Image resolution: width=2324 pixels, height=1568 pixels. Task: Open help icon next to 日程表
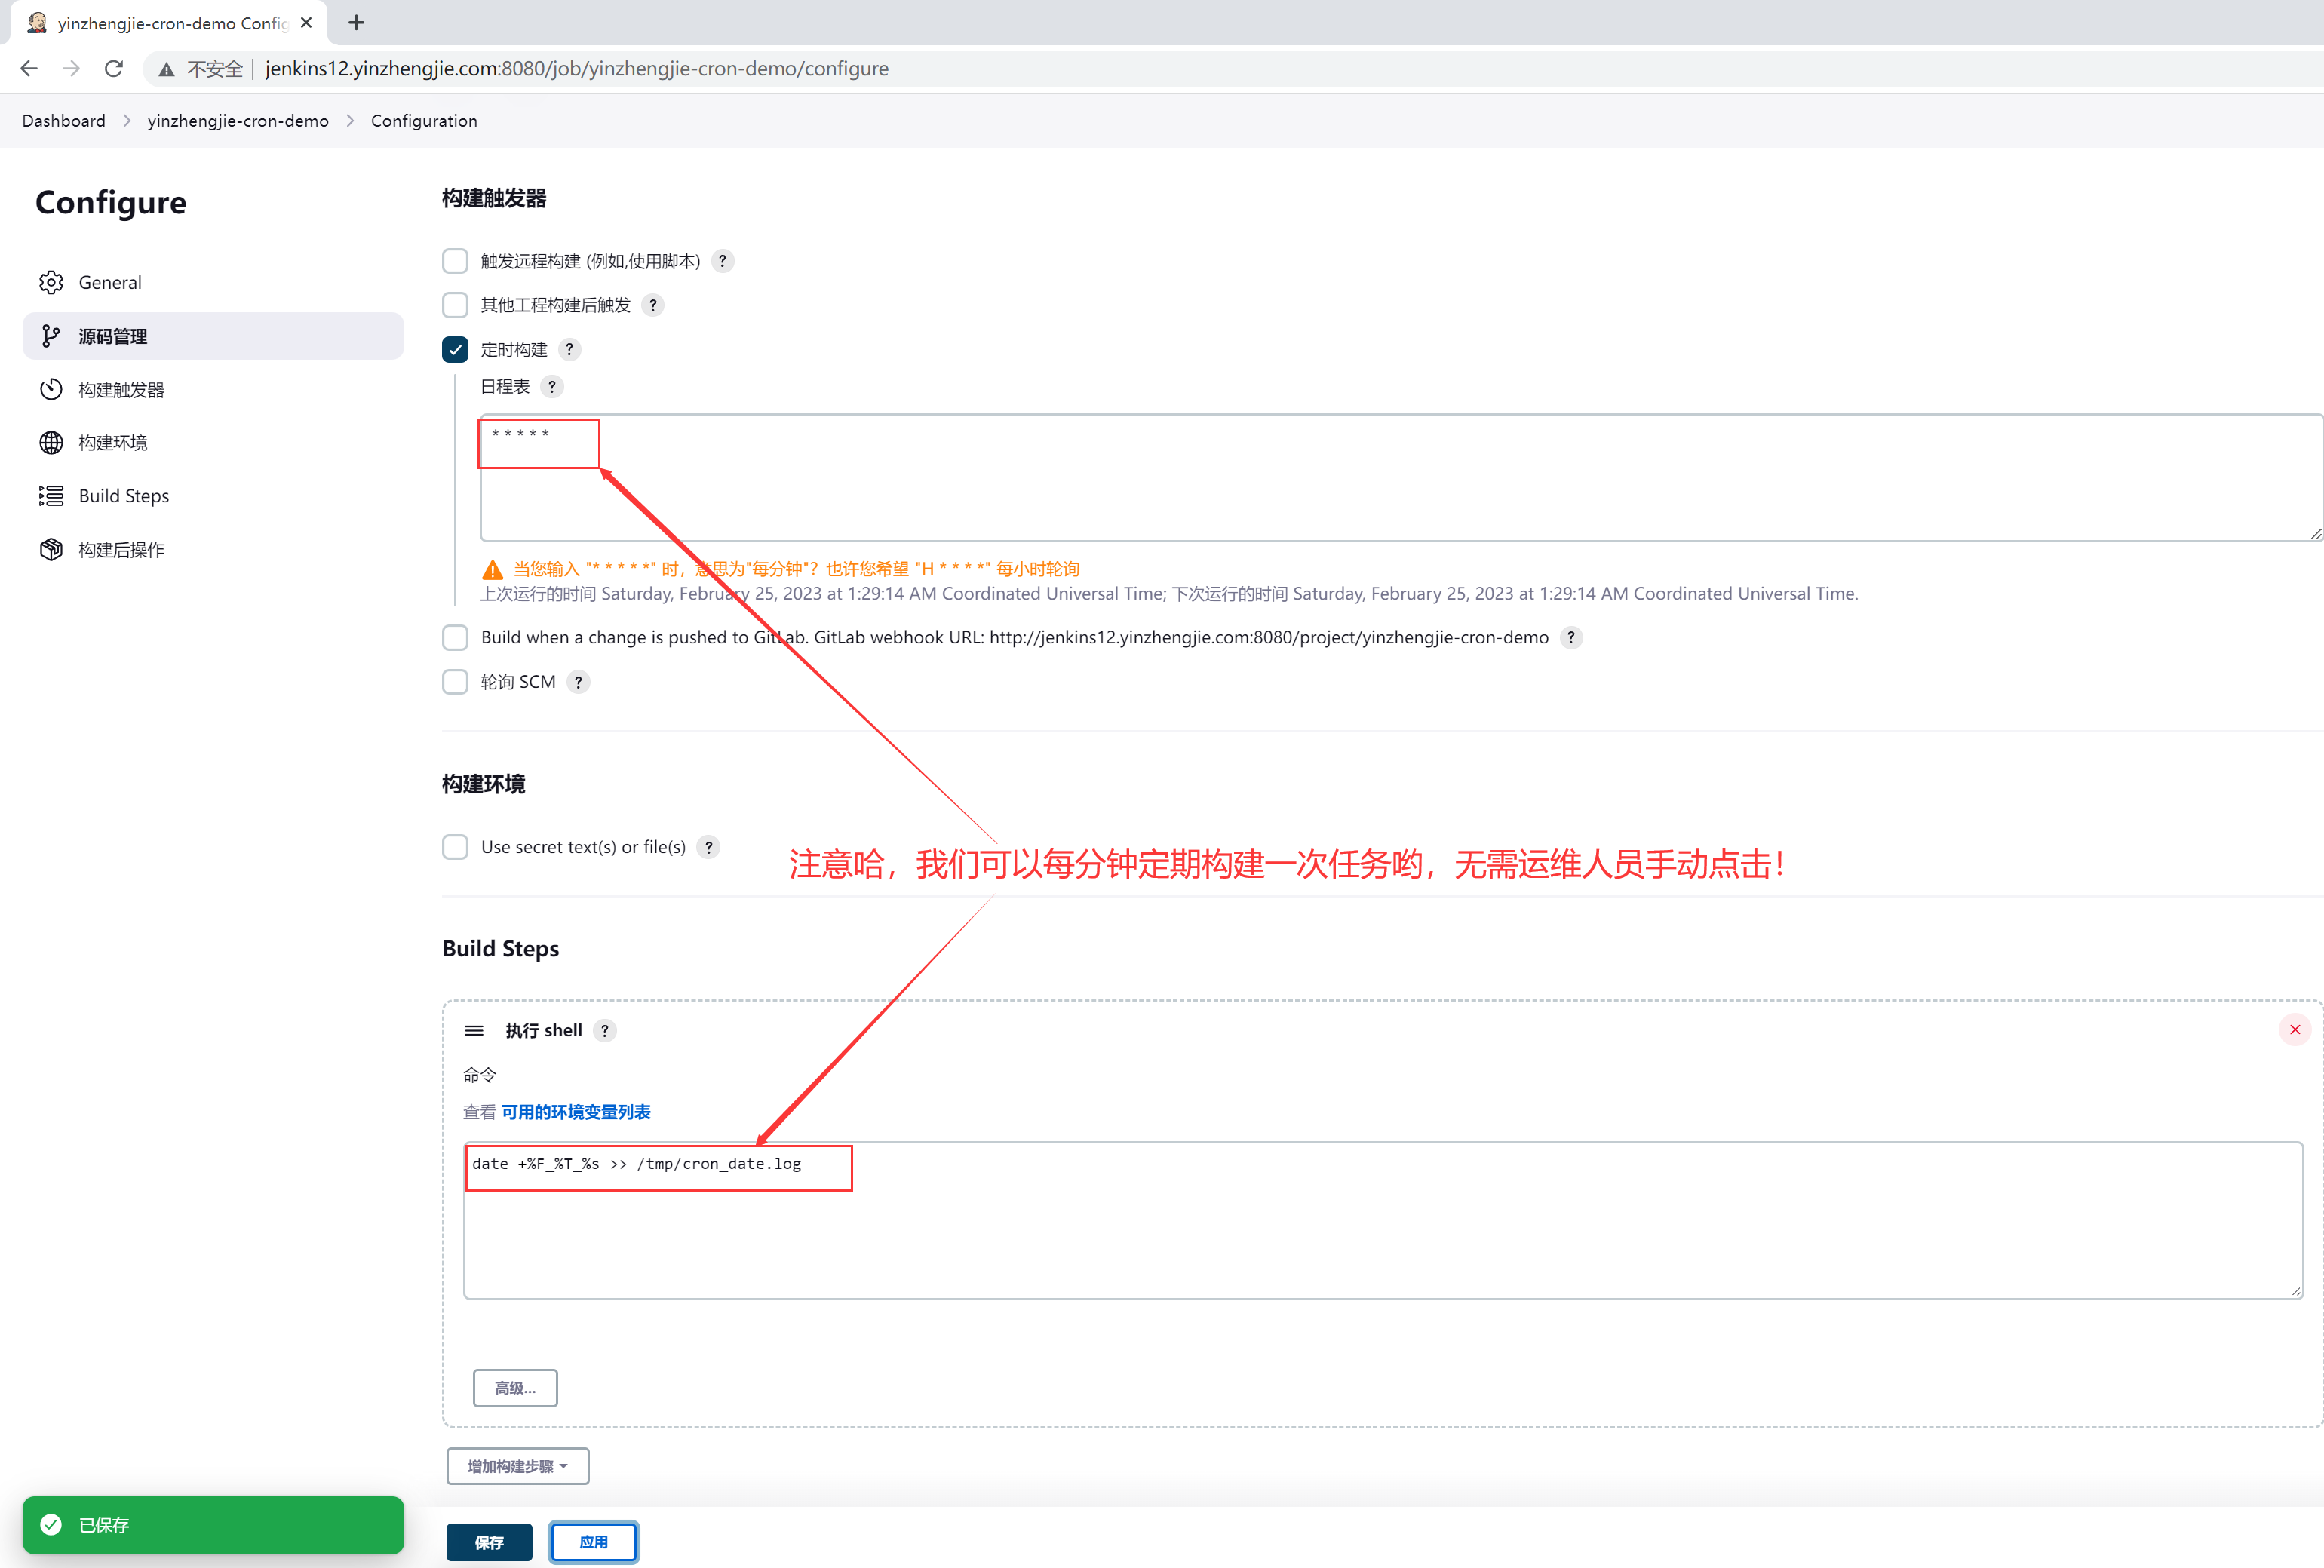552,386
